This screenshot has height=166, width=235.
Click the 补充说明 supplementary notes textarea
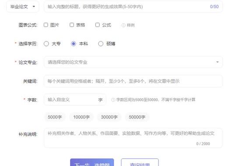click(x=133, y=138)
